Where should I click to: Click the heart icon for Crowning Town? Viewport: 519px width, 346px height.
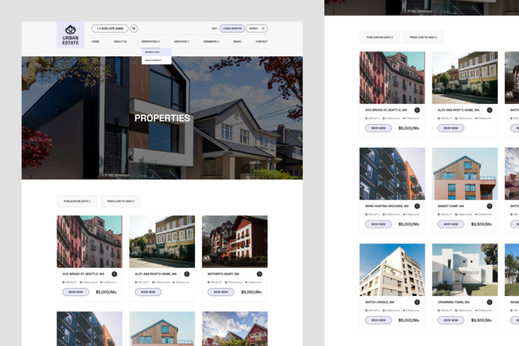coord(490,302)
